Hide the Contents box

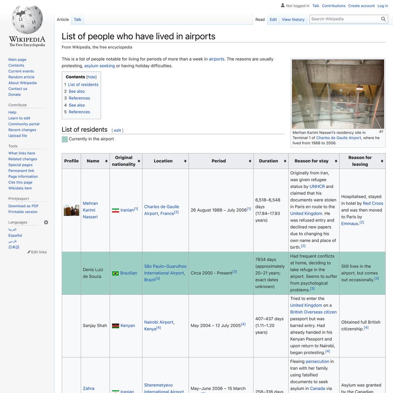pos(92,77)
